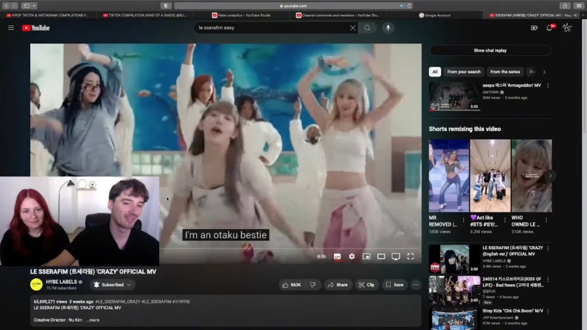Open KISS OF LIFE Bad News video

coord(454,290)
